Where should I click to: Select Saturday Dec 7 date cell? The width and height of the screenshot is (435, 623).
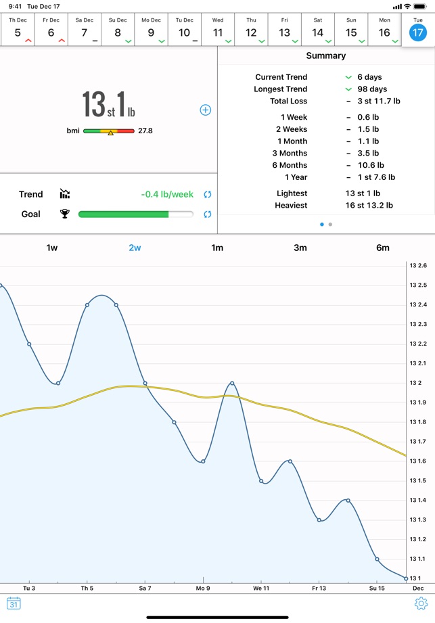coord(85,29)
